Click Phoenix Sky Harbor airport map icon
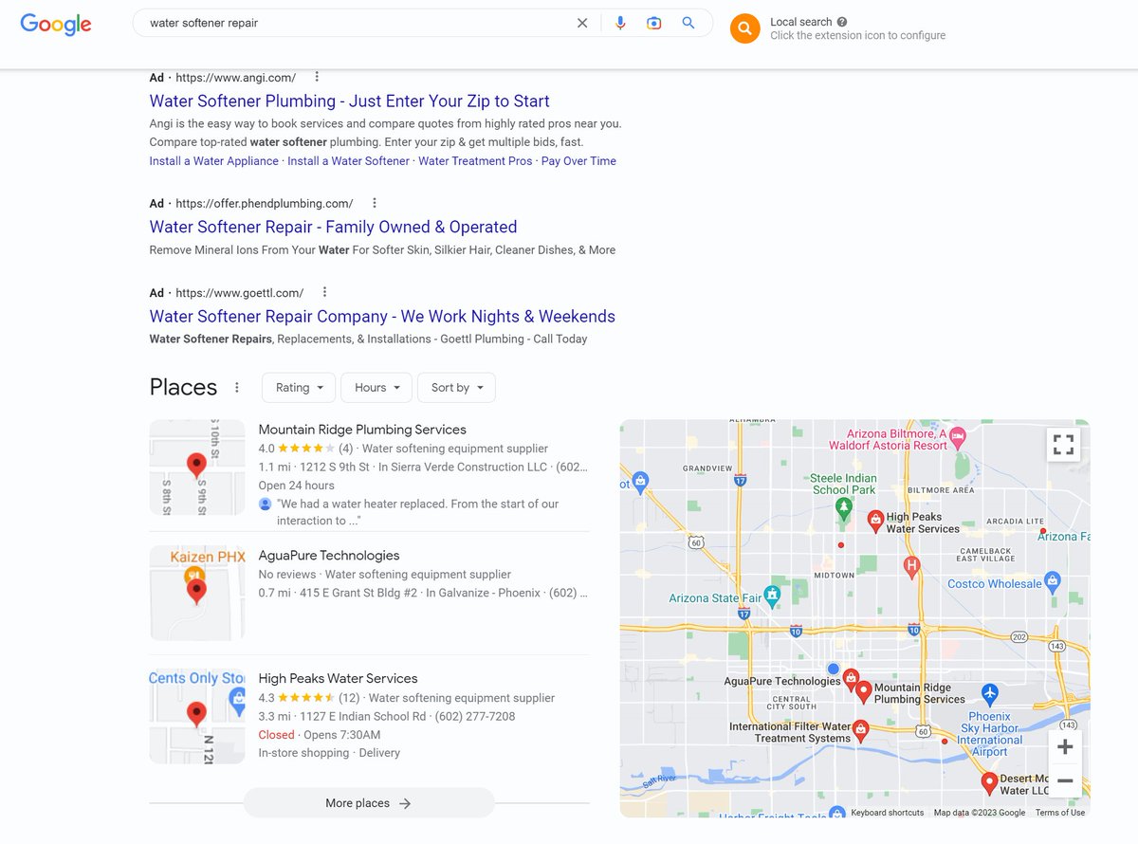The width and height of the screenshot is (1138, 844). tap(990, 694)
